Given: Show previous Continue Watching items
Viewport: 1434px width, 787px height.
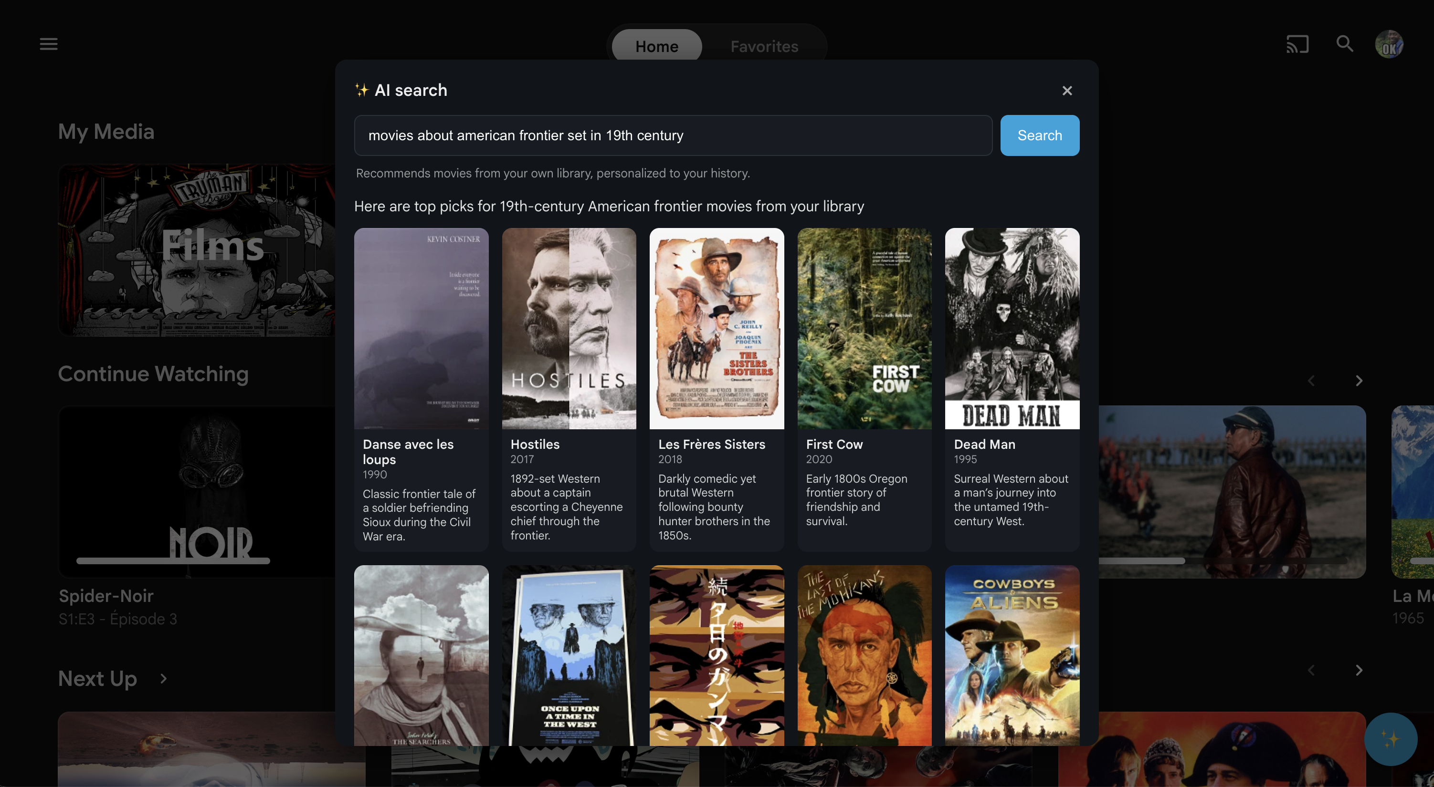Looking at the screenshot, I should click(x=1311, y=381).
